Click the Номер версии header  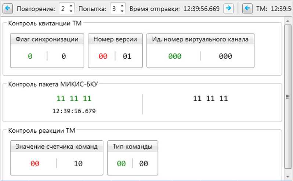click(x=115, y=39)
